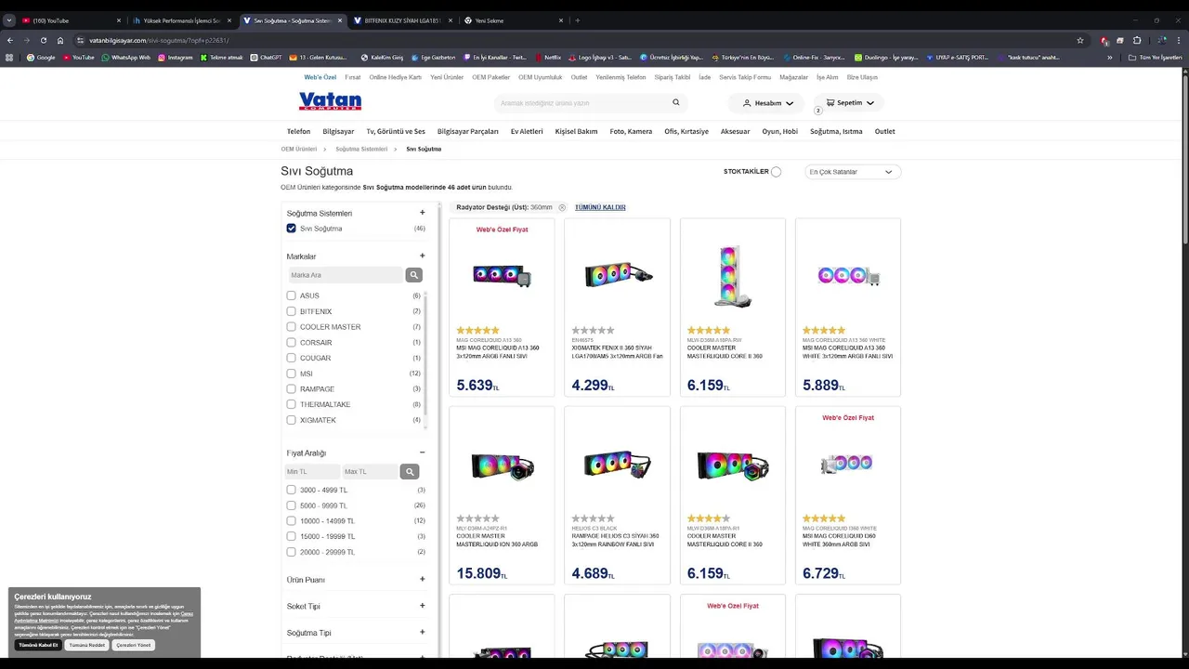This screenshot has height=669, width=1189.
Task: Click the Çerezleri Yönet button
Action: point(133,645)
